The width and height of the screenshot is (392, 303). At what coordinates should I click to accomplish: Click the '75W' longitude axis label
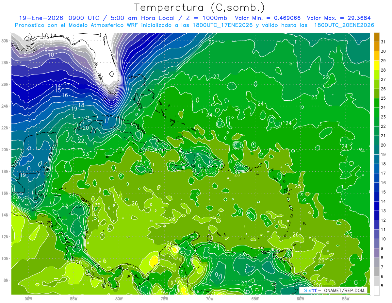coord(164,299)
